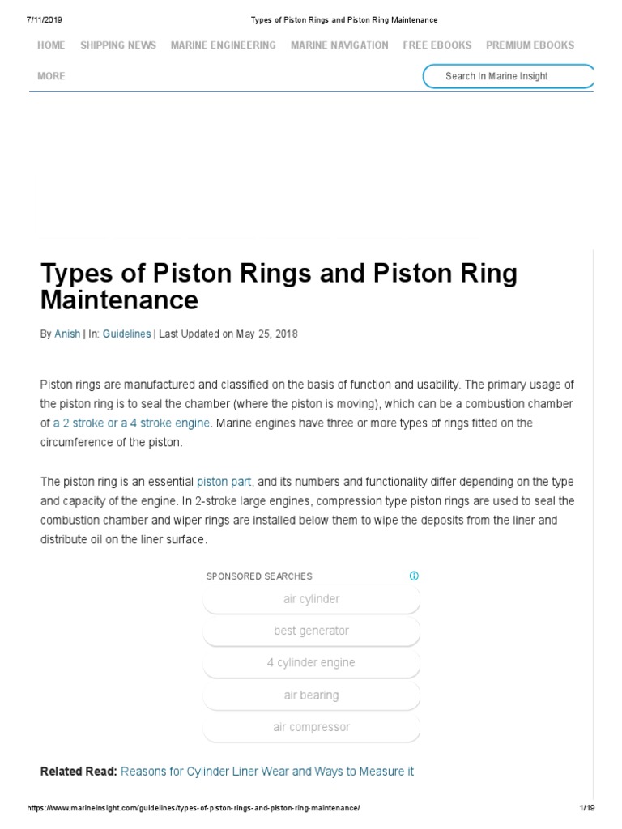
Task: Click 'air compressor' sponsored search
Action: point(311,727)
